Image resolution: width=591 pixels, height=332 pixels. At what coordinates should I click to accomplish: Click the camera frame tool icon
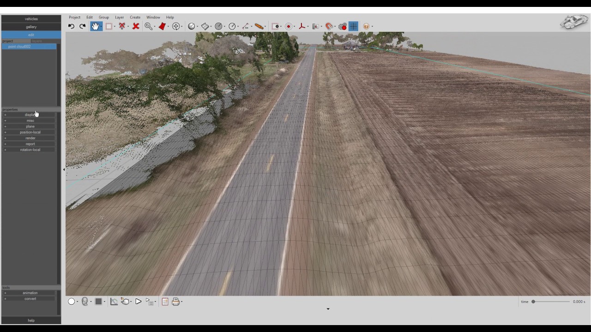(x=275, y=26)
